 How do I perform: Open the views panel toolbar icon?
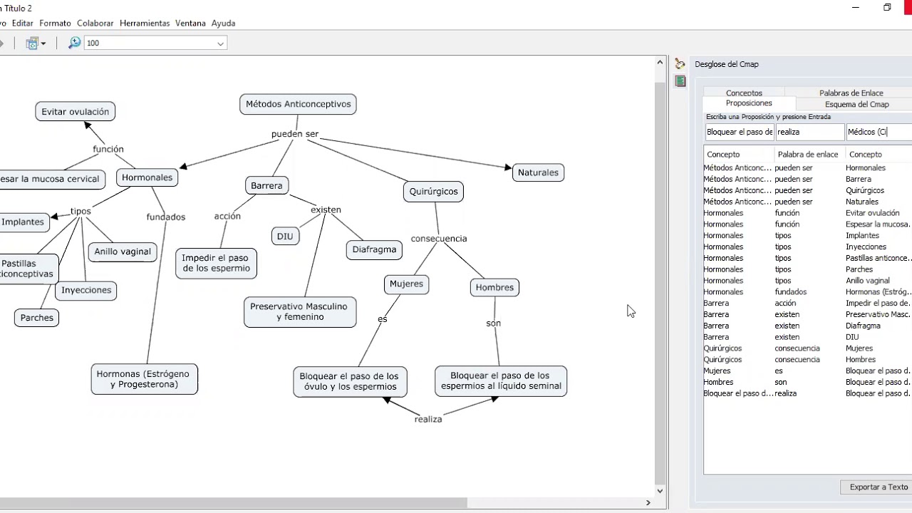click(32, 43)
